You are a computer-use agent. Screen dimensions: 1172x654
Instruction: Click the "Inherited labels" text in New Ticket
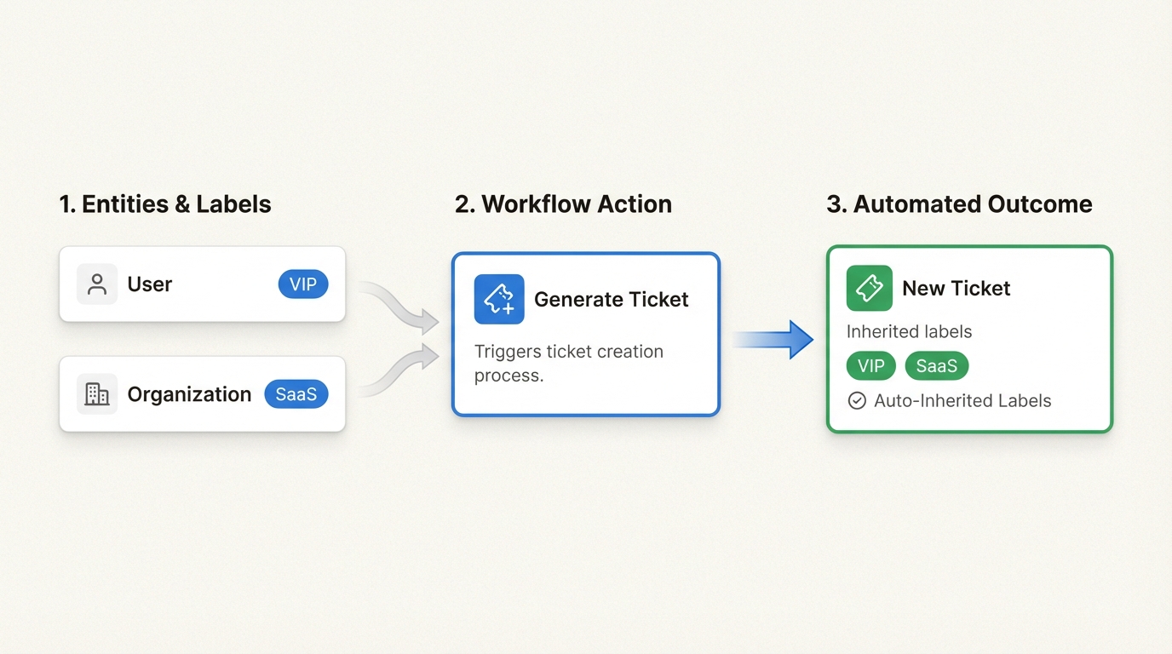909,332
